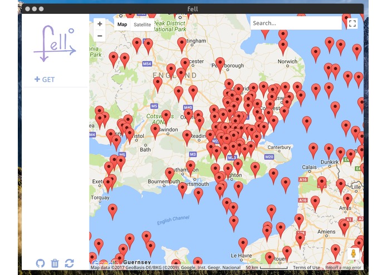Toggle fullscreen map view
Viewport: 387px width, 275px height.
pyautogui.click(x=352, y=24)
